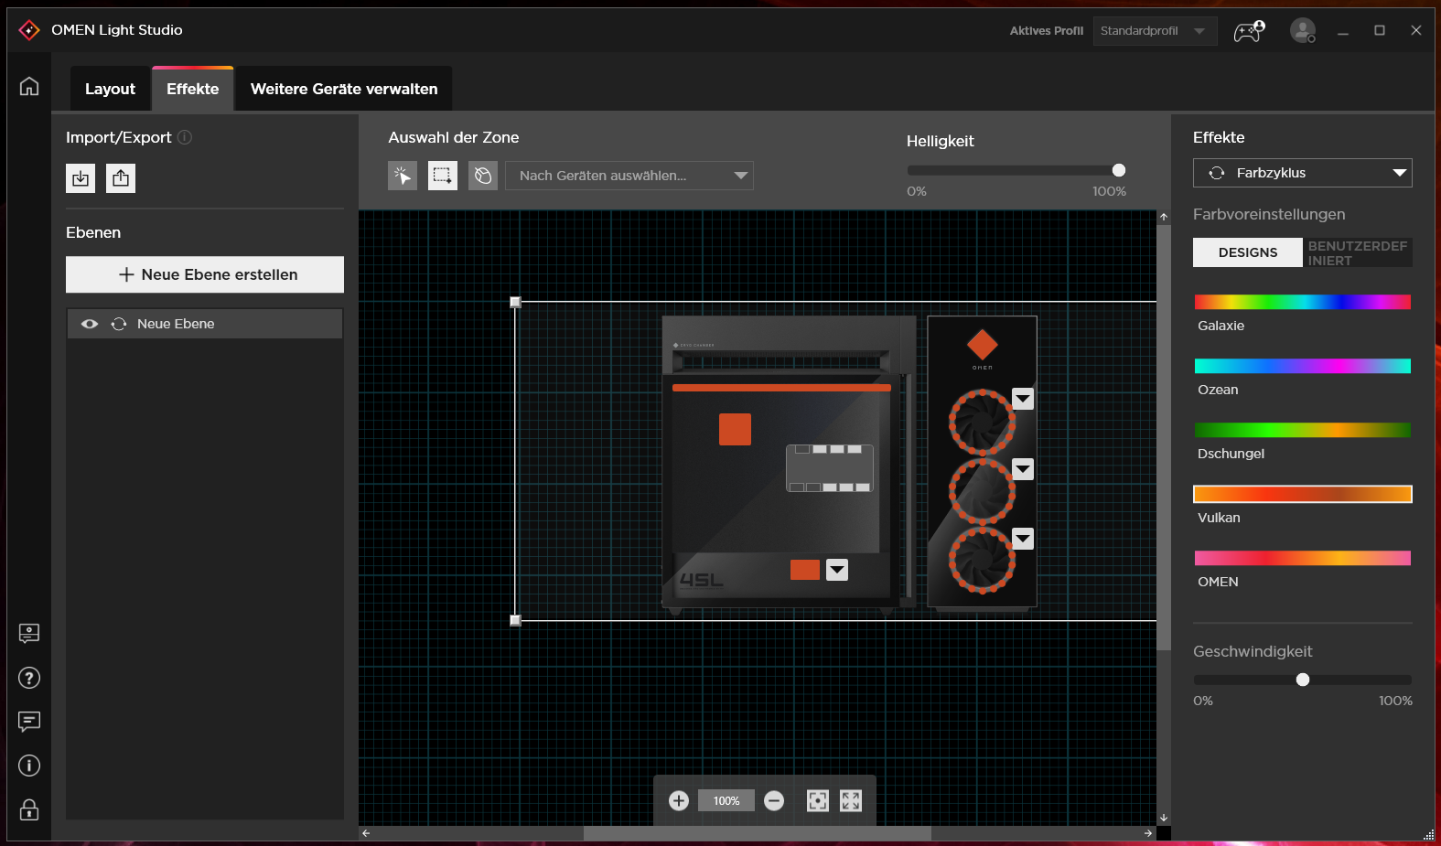The image size is (1441, 846).
Task: Open the feedback chat icon
Action: (x=29, y=722)
